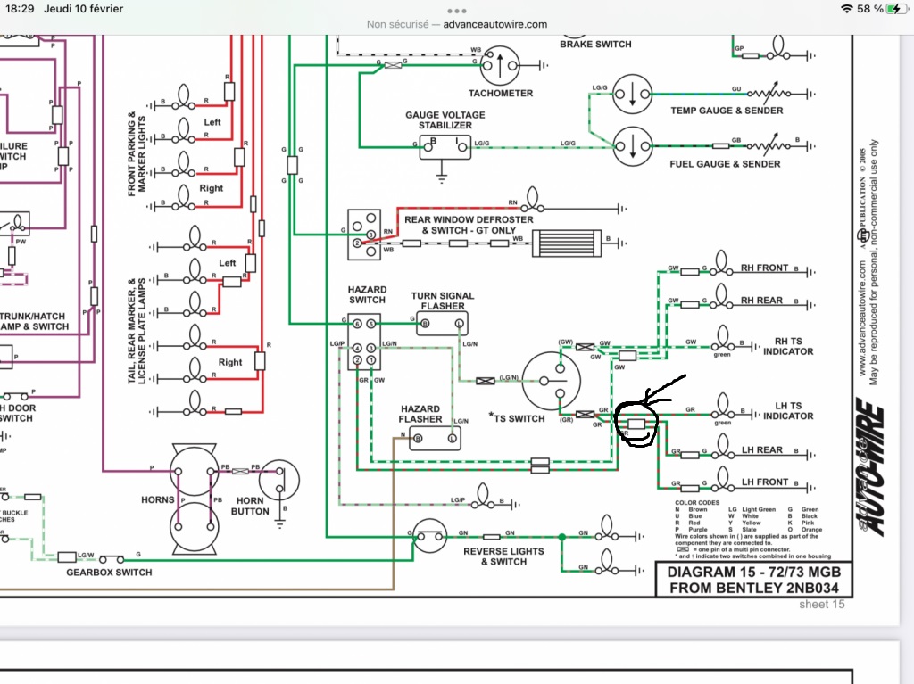Viewport: 914px width, 684px height.
Task: Tap the horn button symbol
Action: pos(279,480)
